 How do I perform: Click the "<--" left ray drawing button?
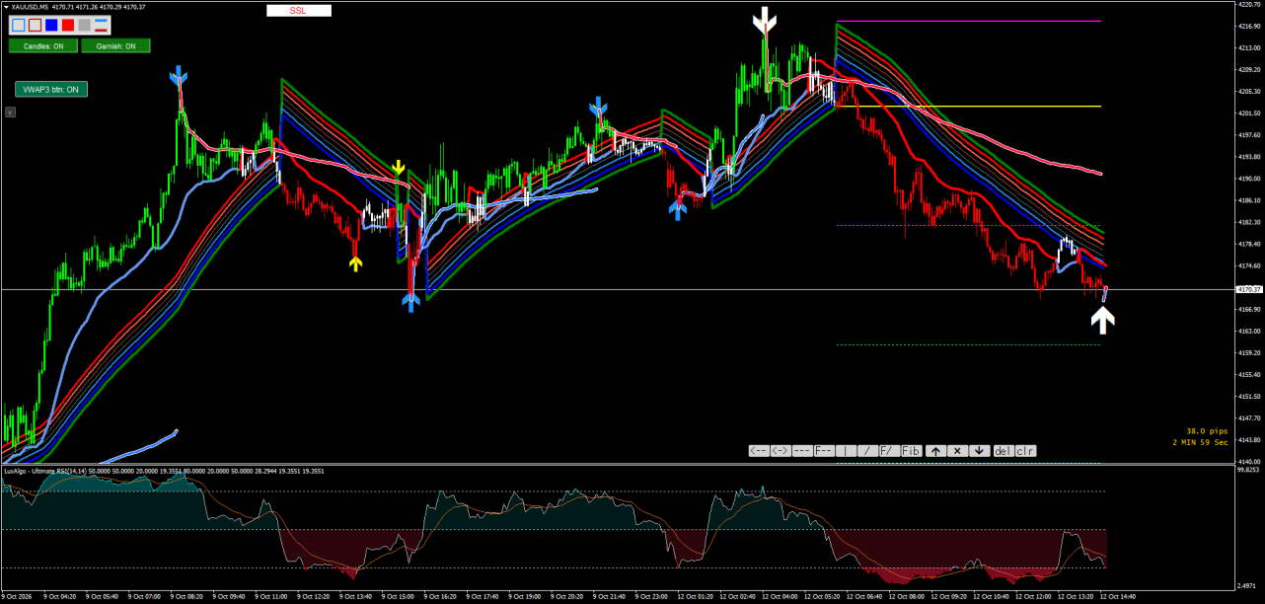click(x=759, y=451)
